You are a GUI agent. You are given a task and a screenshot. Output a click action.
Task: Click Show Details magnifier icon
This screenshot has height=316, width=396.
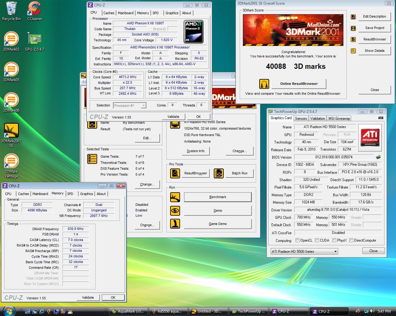(x=353, y=51)
